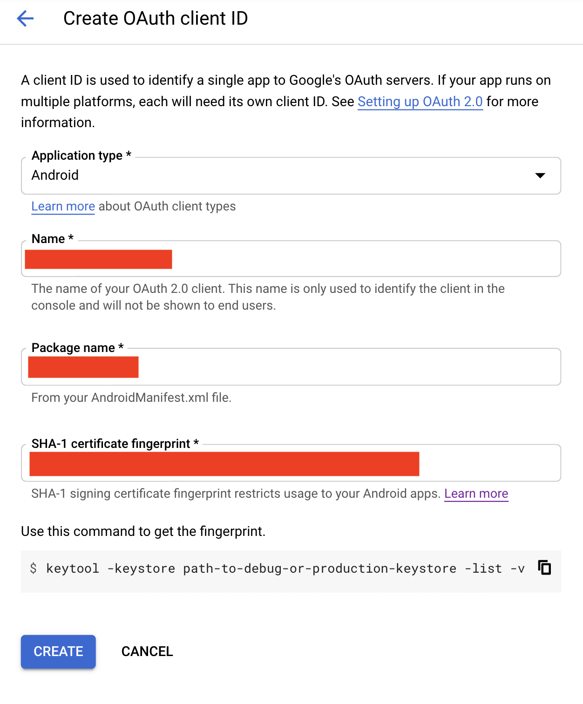This screenshot has width=583, height=704.
Task: Open the Application type dropdown arrow
Action: click(x=540, y=176)
